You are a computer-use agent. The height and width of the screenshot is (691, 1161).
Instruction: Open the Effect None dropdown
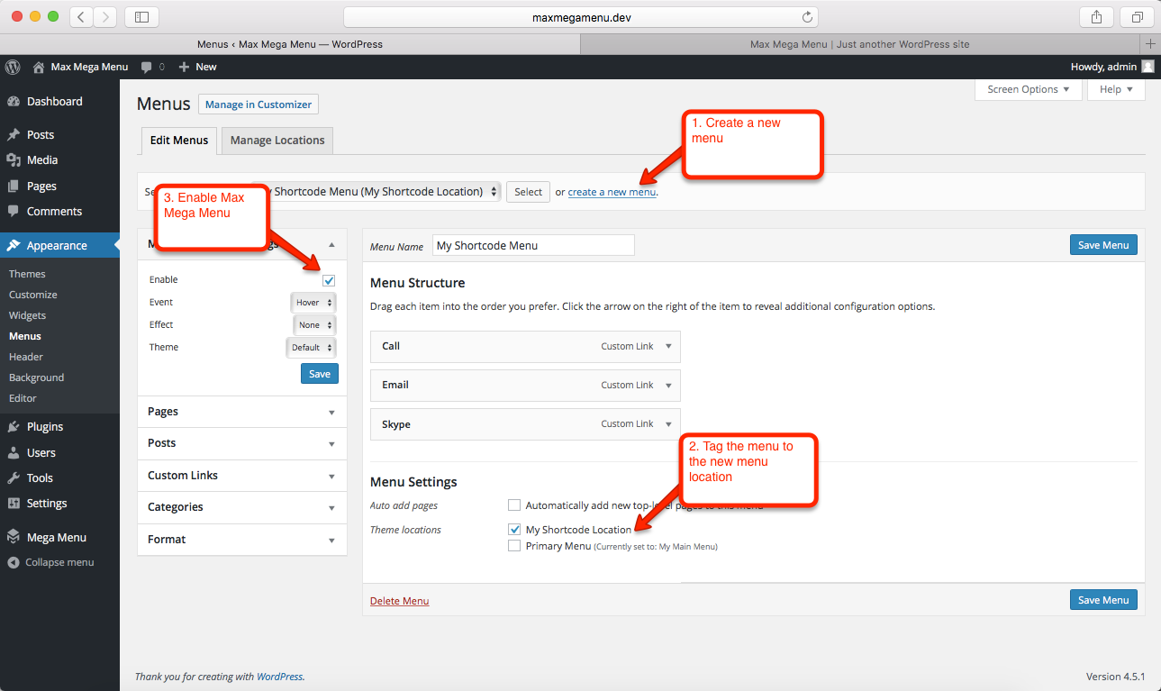tap(315, 325)
